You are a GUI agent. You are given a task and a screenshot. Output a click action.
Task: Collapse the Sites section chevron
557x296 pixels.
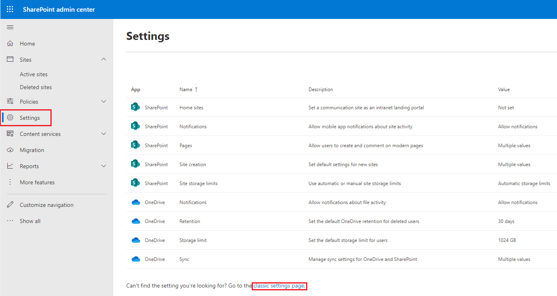104,59
